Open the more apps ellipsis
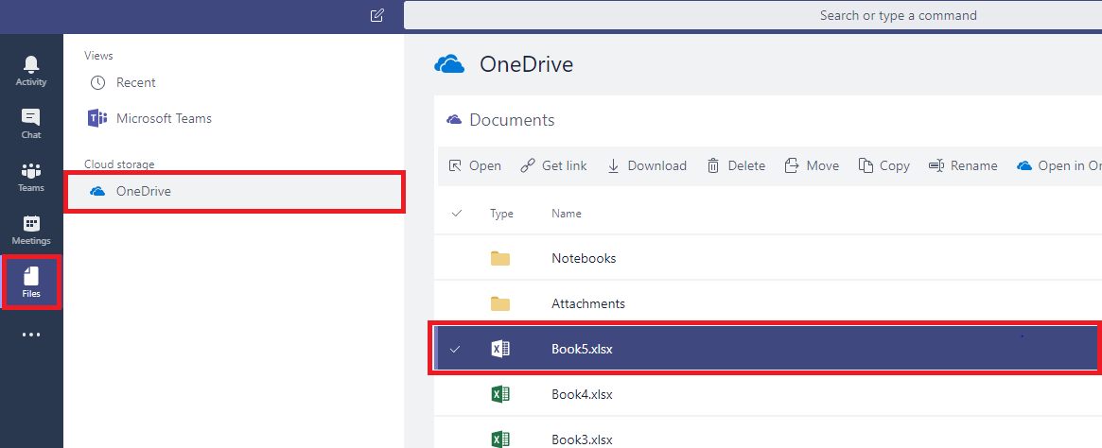Screen dimensions: 1102x448 point(31,335)
